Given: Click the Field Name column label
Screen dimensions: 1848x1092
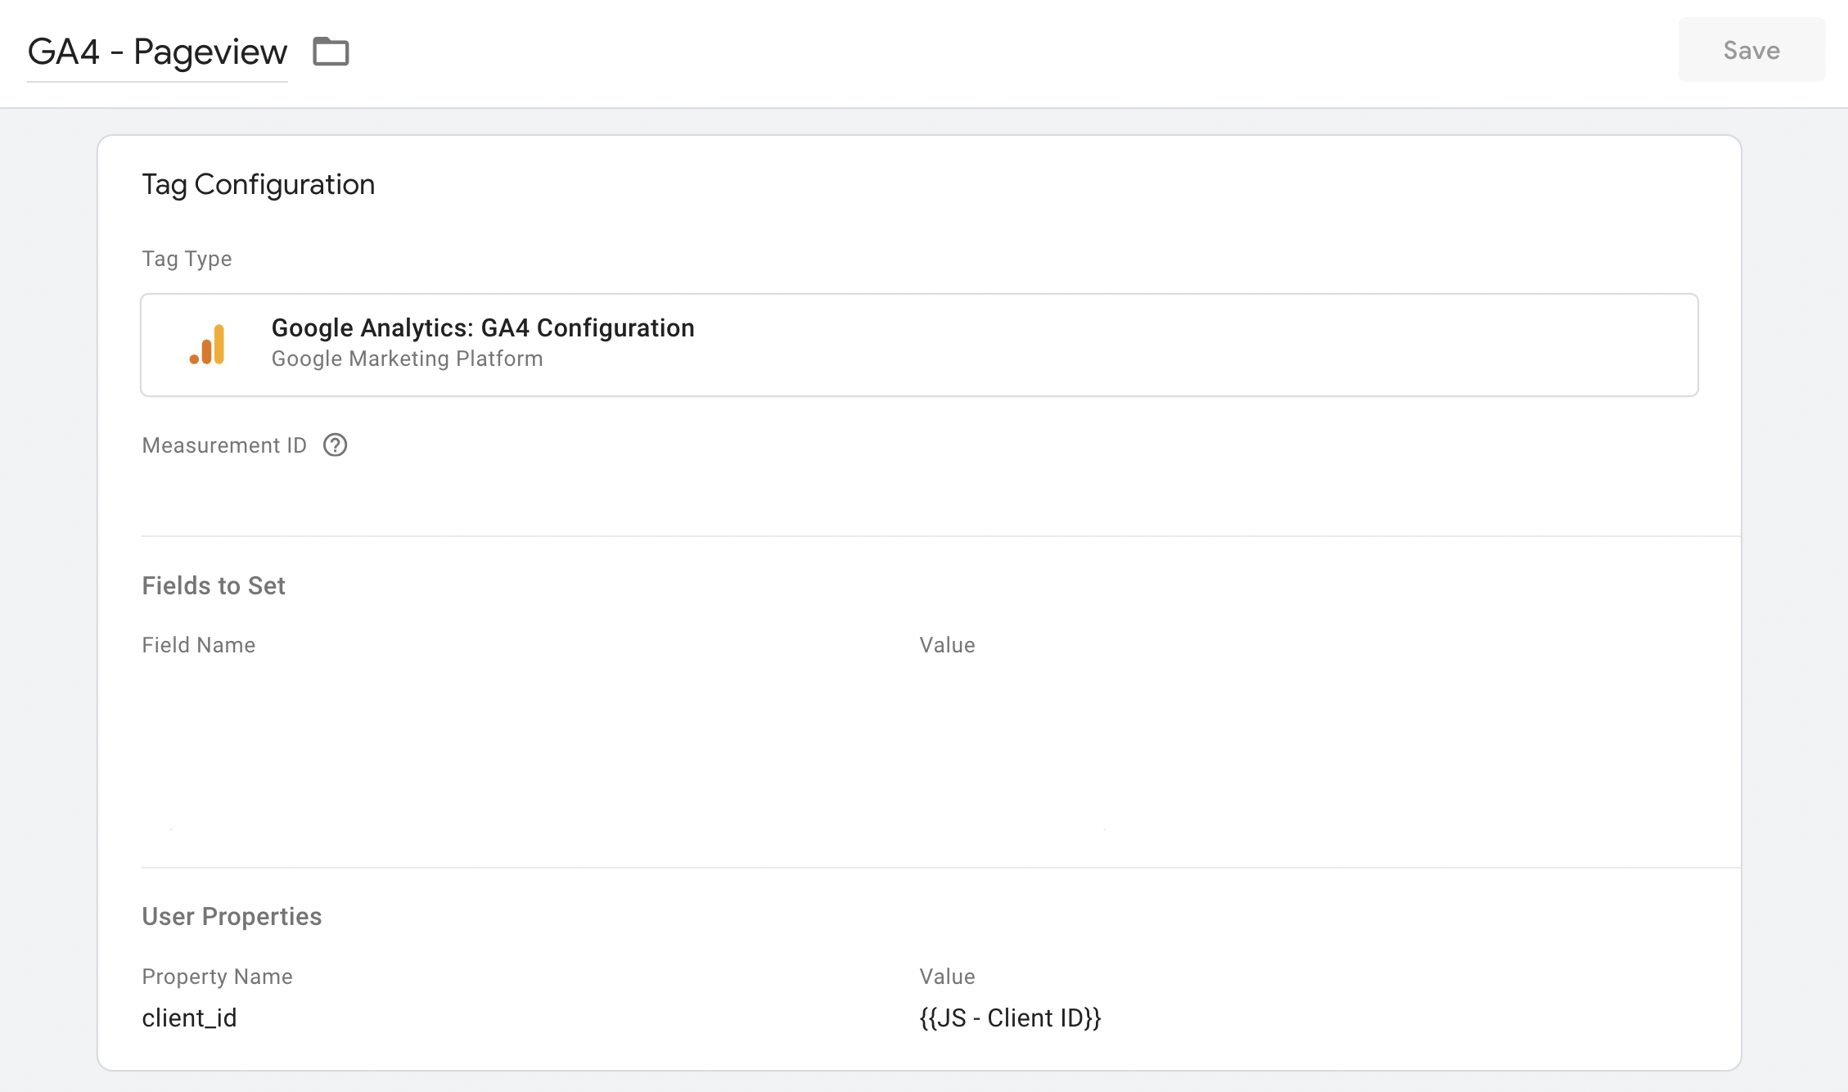Looking at the screenshot, I should (198, 645).
